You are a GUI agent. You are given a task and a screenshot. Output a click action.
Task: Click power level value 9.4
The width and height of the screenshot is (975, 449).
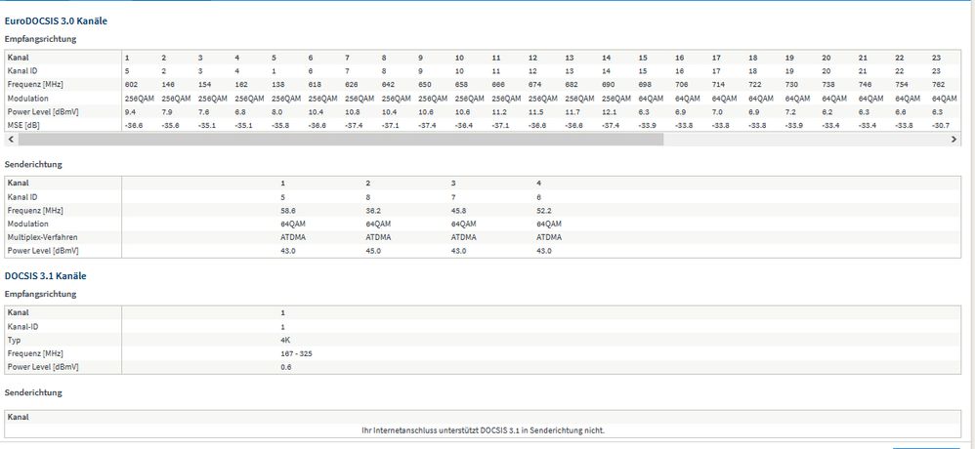[x=129, y=112]
